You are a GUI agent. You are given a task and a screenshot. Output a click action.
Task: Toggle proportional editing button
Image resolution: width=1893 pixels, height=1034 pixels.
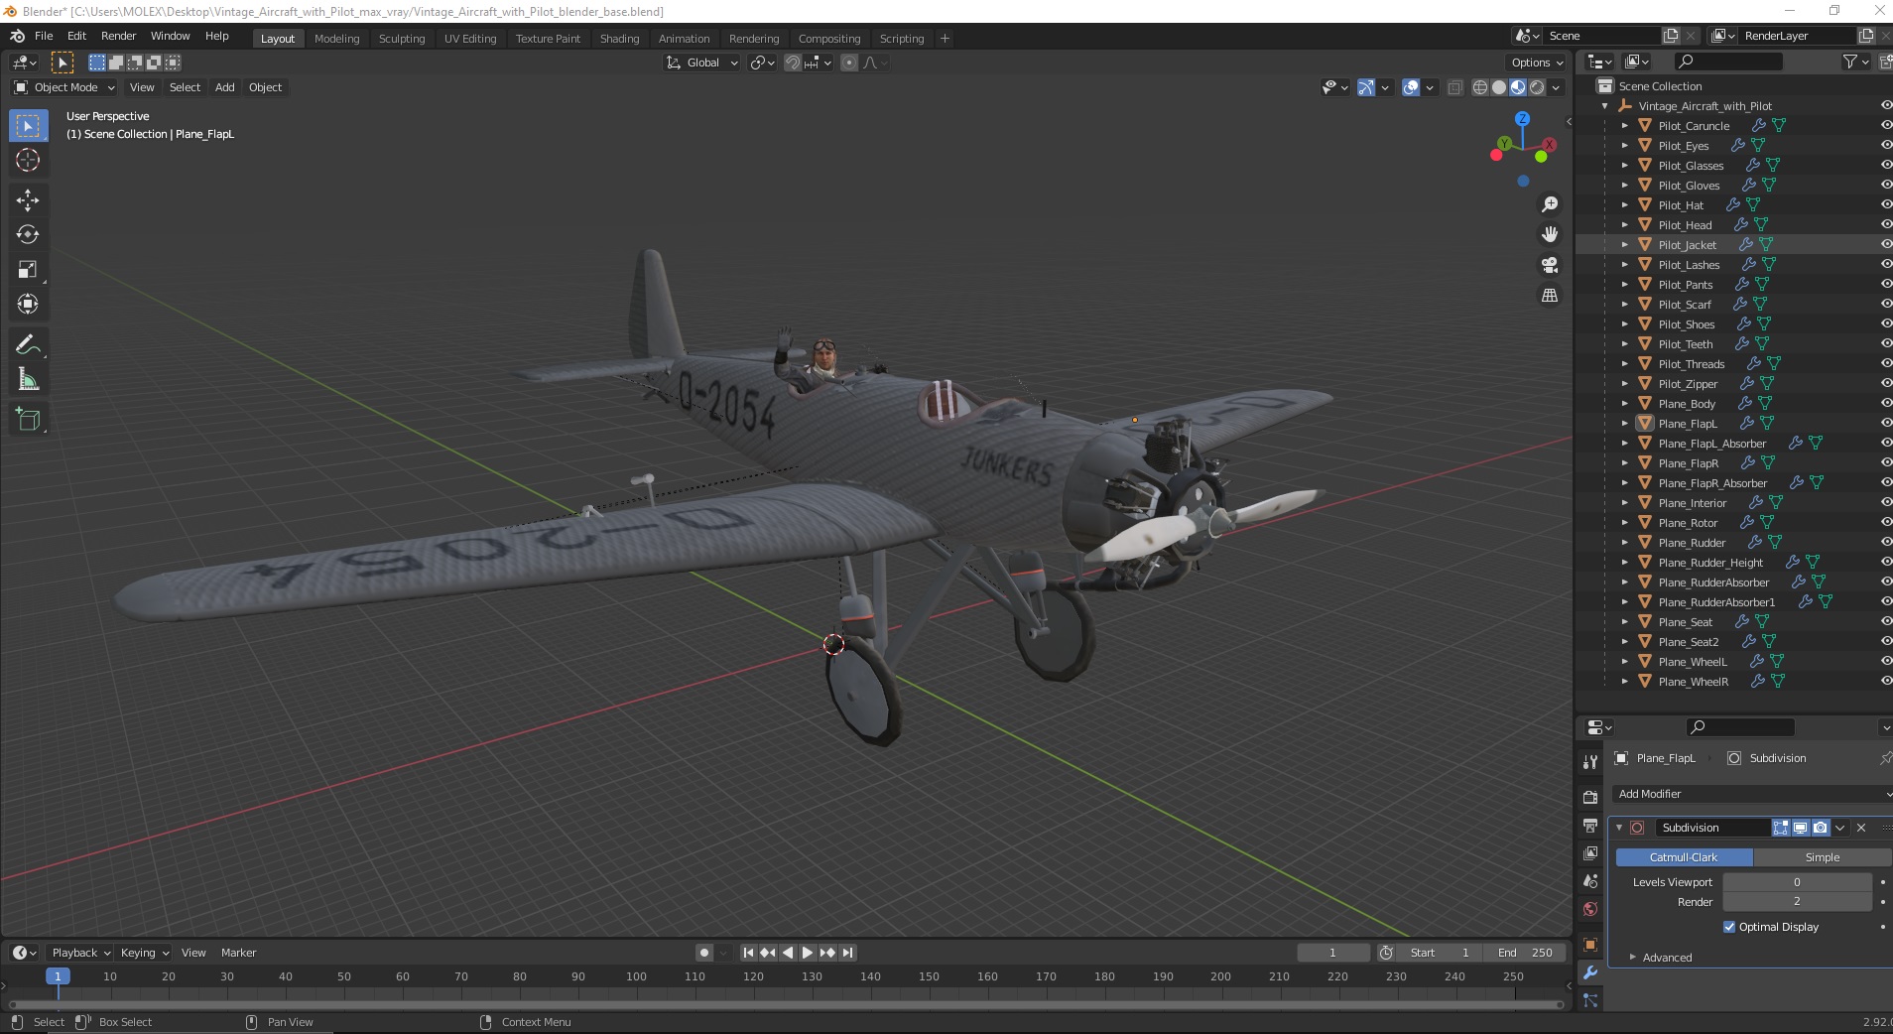pyautogui.click(x=849, y=63)
